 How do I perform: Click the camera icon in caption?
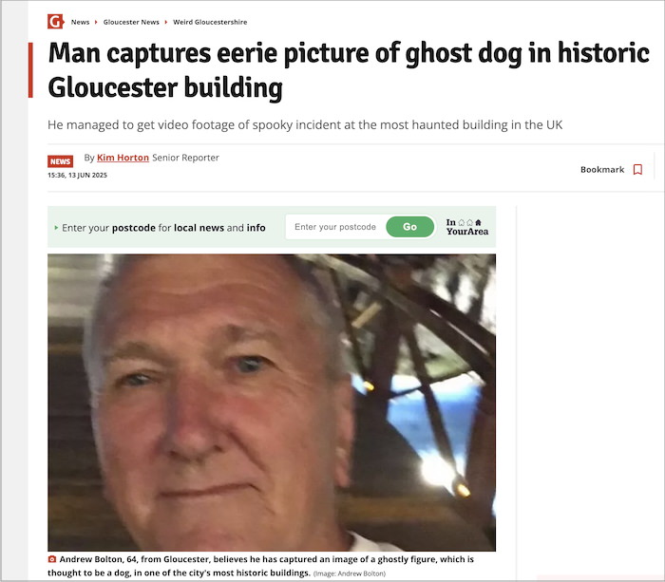point(51,559)
